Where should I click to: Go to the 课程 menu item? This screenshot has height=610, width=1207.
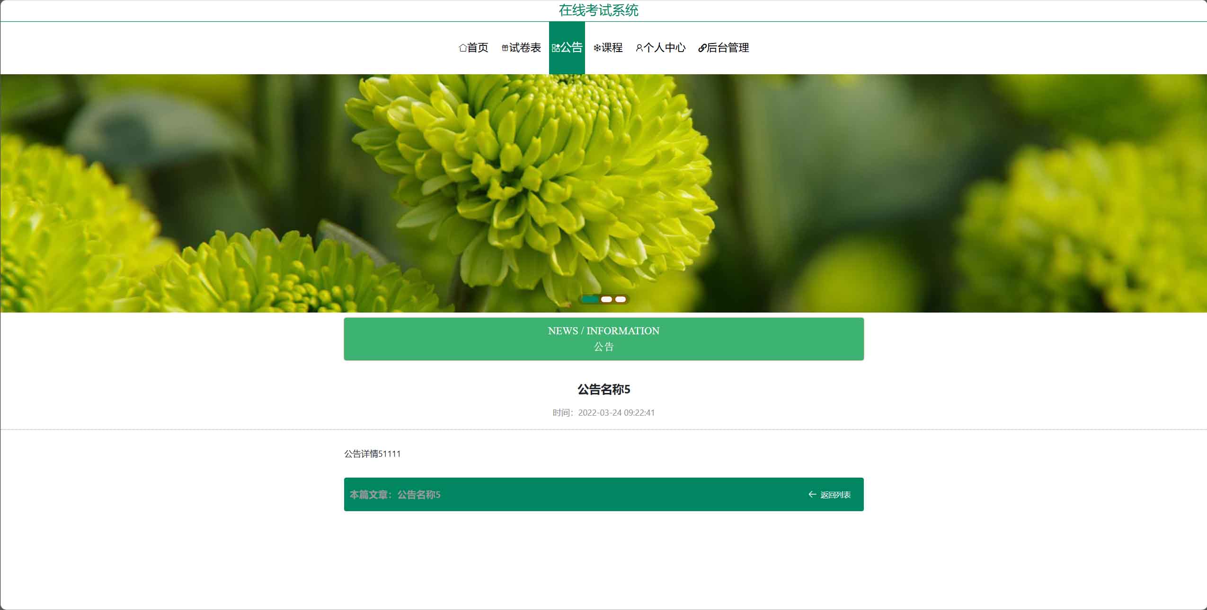click(x=608, y=48)
